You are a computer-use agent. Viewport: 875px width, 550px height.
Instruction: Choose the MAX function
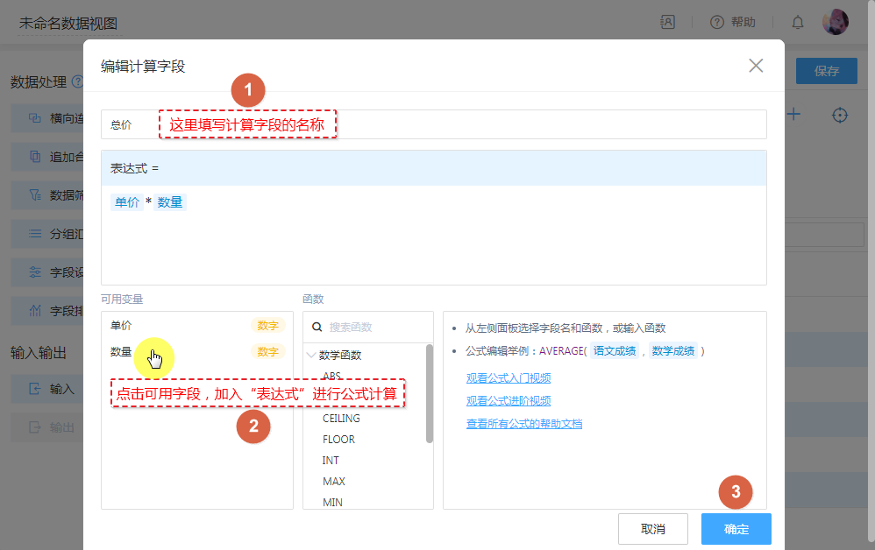click(333, 482)
